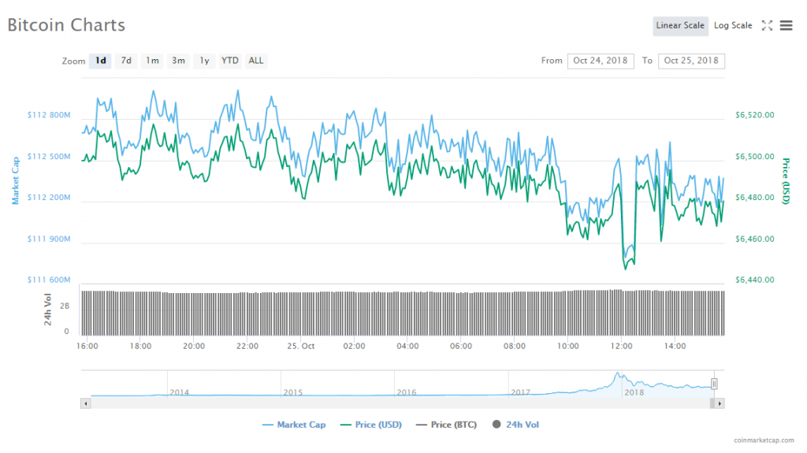Click the navigator range handle near 2018
The width and height of the screenshot is (807, 453).
pos(714,384)
